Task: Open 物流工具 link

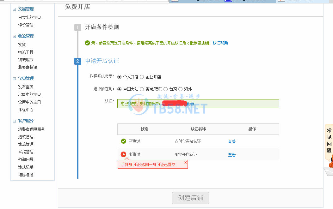Action: [26, 52]
